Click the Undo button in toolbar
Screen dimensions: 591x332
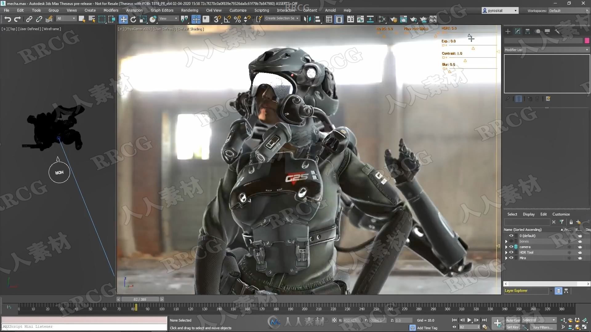point(7,19)
